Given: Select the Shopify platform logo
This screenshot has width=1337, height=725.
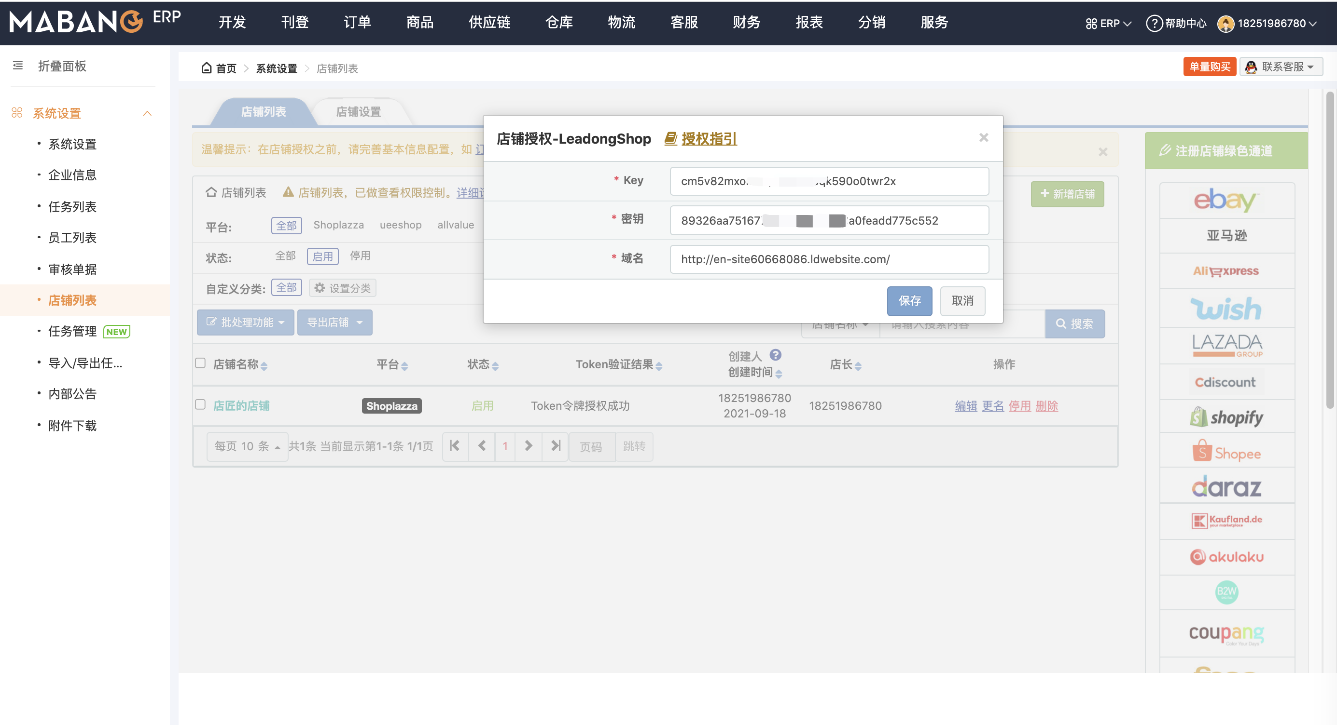Looking at the screenshot, I should (1227, 417).
